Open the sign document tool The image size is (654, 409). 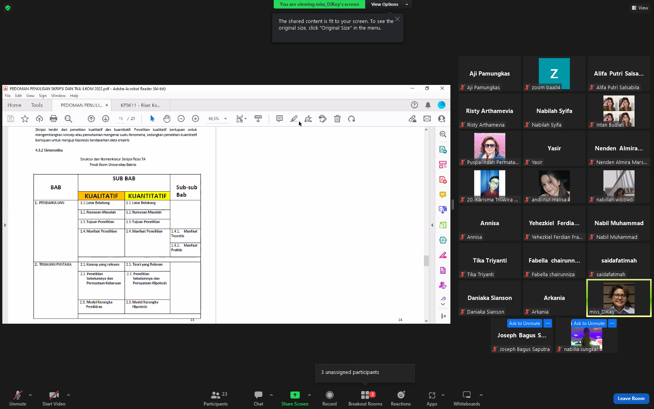(x=308, y=119)
